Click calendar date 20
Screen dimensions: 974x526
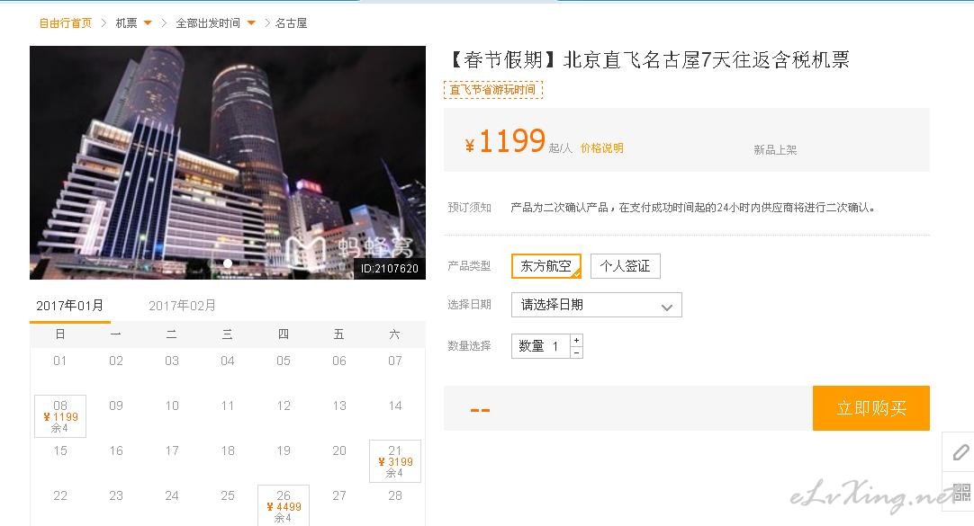pos(339,451)
